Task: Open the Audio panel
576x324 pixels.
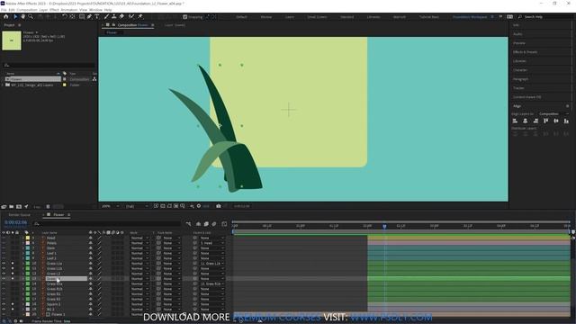Action: pyautogui.click(x=517, y=34)
